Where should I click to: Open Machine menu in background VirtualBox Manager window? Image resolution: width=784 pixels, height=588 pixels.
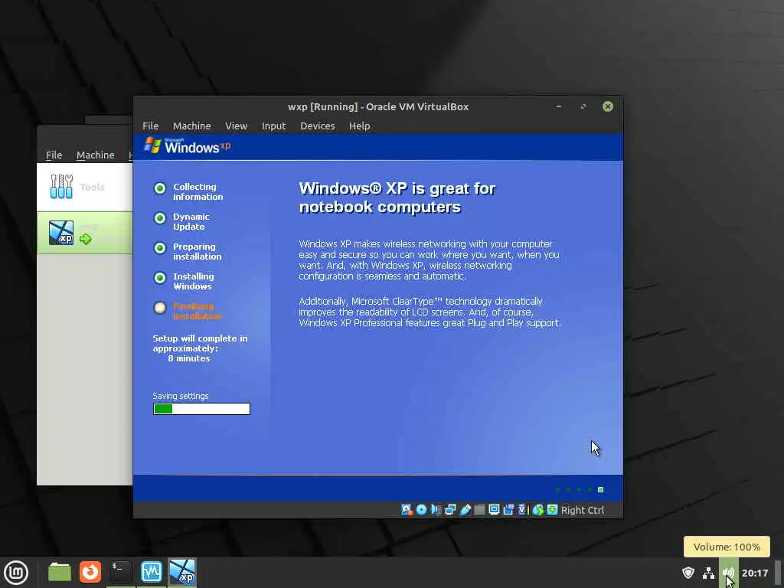[96, 155]
